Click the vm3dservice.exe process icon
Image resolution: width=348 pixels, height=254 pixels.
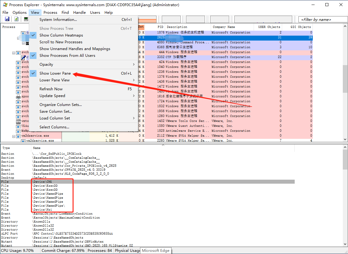coord(18,136)
